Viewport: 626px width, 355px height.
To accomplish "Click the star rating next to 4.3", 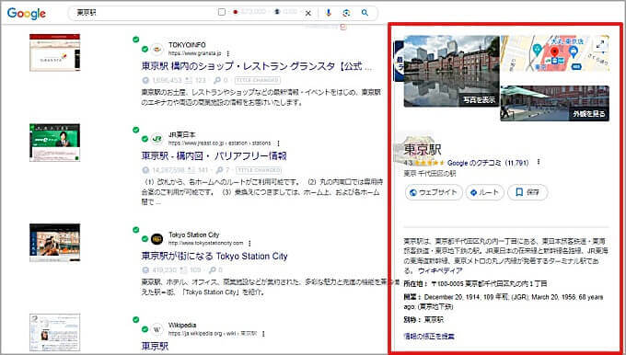I will pyautogui.click(x=429, y=163).
